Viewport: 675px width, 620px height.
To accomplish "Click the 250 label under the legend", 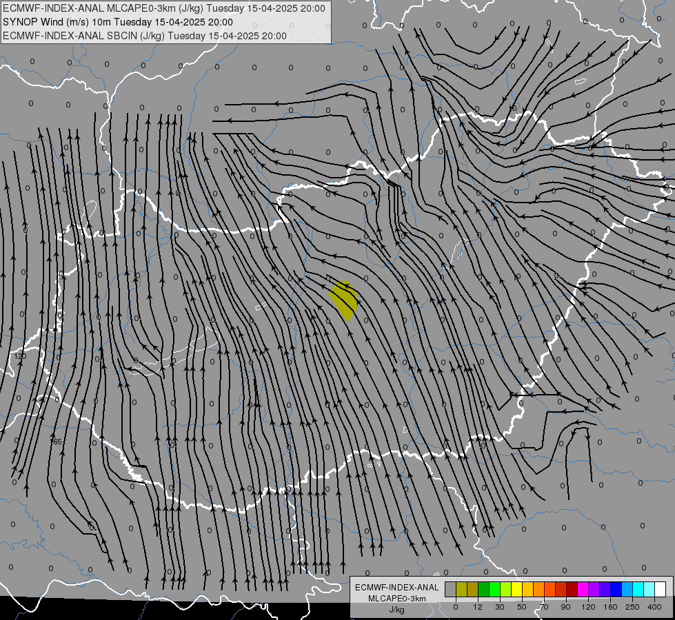I will click(x=632, y=607).
